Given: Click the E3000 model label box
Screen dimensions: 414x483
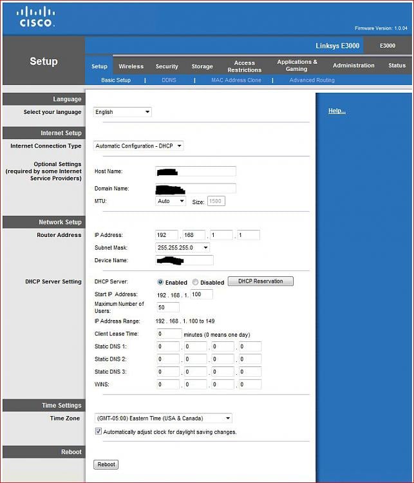Looking at the screenshot, I should pos(387,46).
